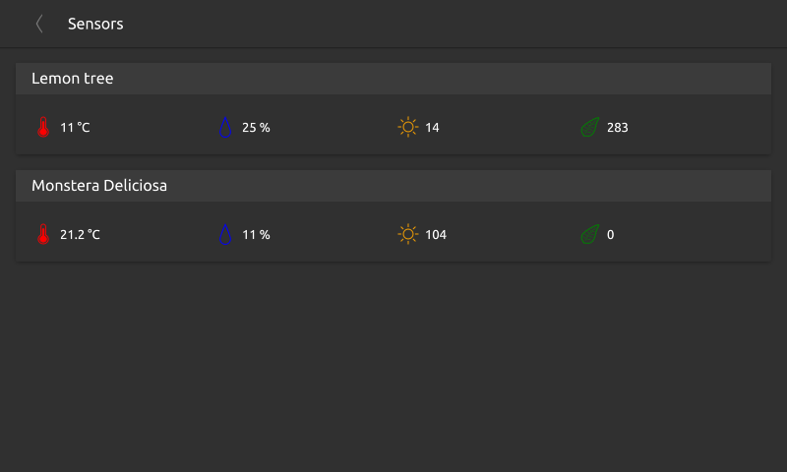Select Lemon tree light value 14

tap(432, 128)
